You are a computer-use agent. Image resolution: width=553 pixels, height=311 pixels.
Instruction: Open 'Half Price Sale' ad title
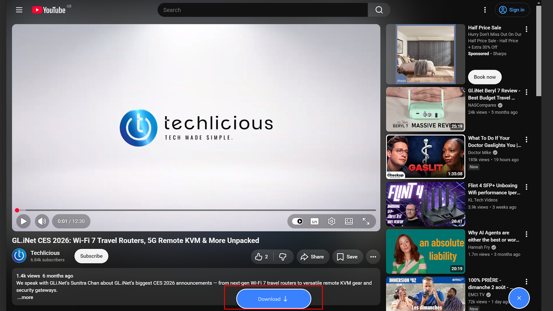pyautogui.click(x=484, y=28)
